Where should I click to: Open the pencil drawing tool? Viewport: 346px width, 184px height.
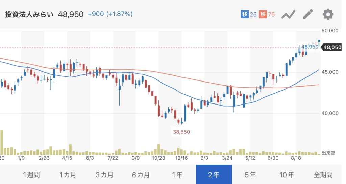(308, 15)
